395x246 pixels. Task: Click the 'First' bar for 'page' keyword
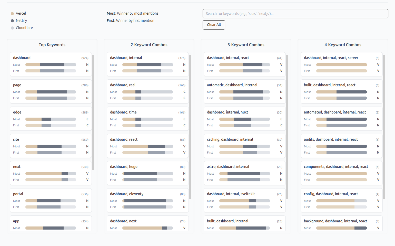click(x=51, y=98)
